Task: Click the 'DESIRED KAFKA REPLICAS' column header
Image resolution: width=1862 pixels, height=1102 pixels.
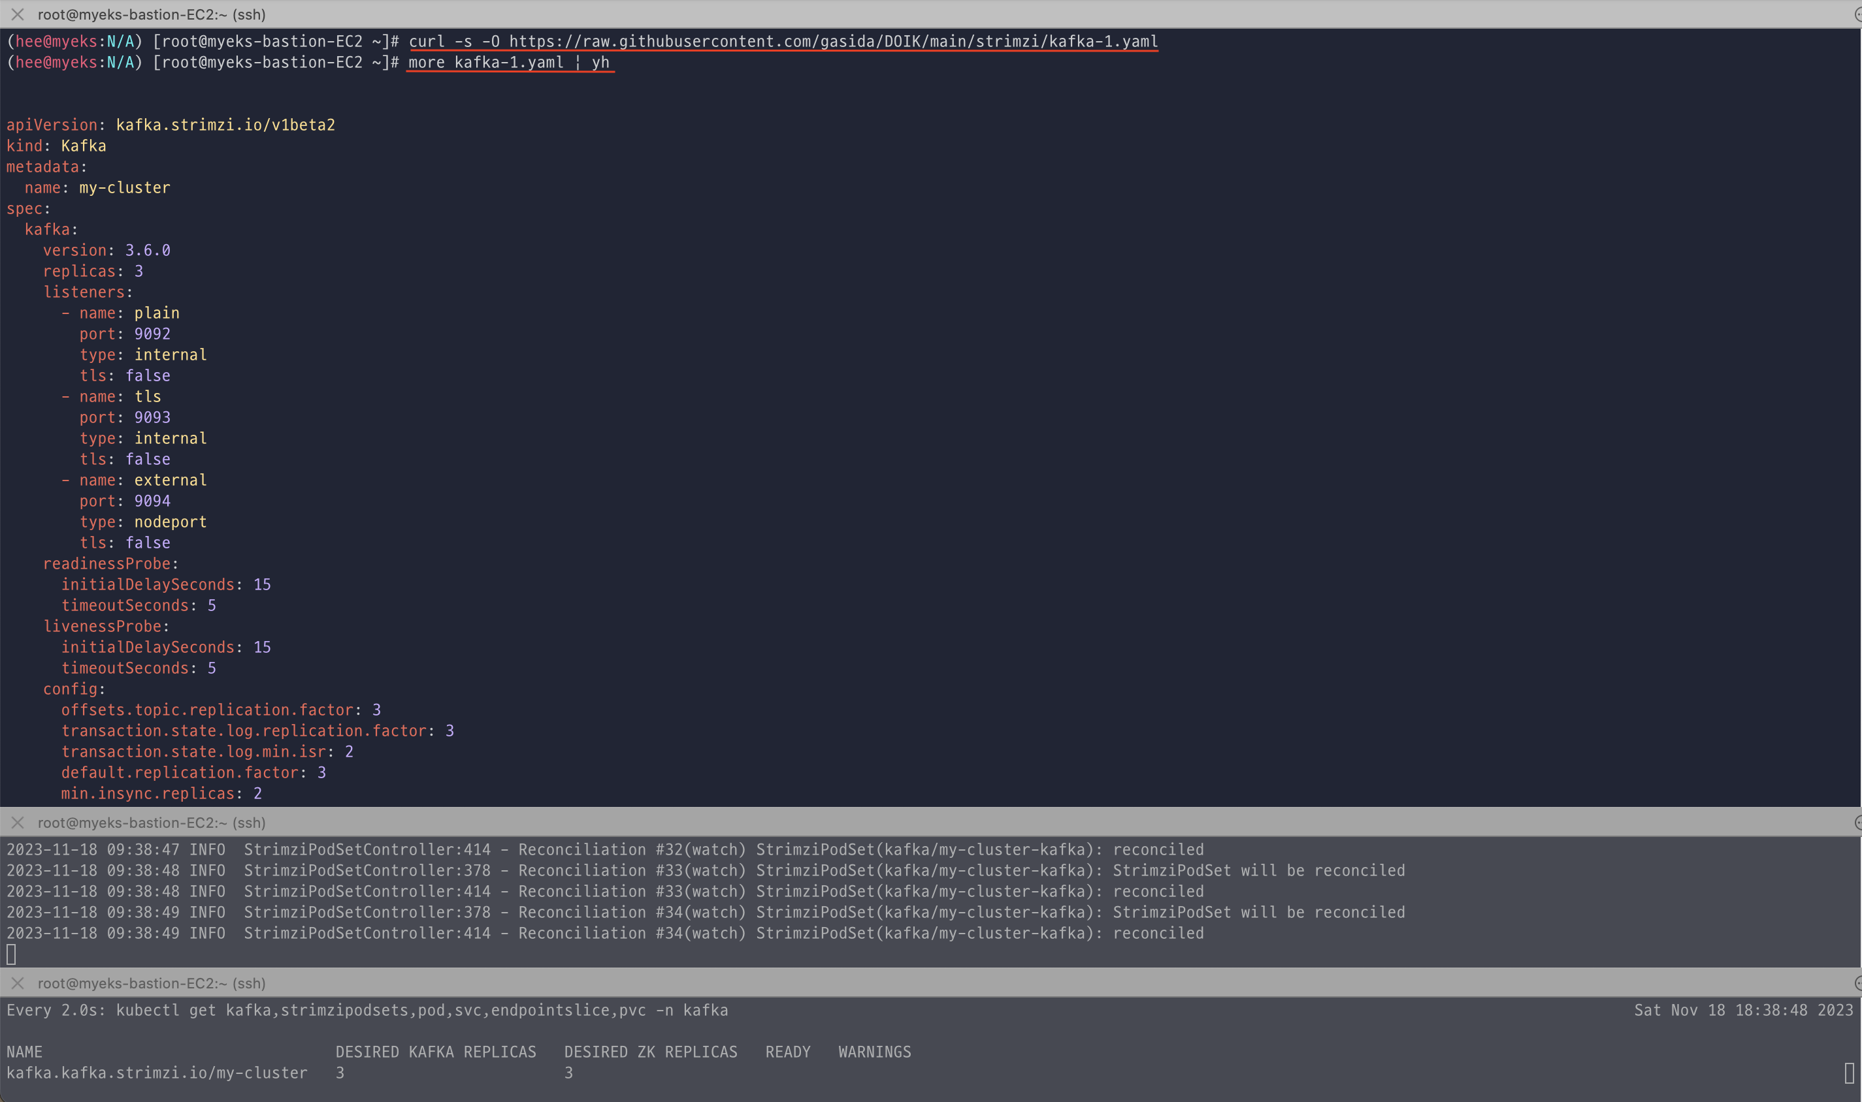Action: click(x=435, y=1052)
